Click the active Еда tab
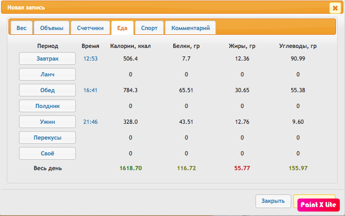The width and height of the screenshot is (345, 216). (x=122, y=28)
